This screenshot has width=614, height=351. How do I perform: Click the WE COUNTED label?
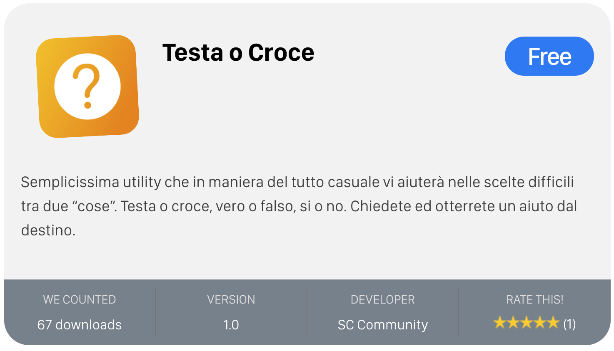tap(80, 299)
